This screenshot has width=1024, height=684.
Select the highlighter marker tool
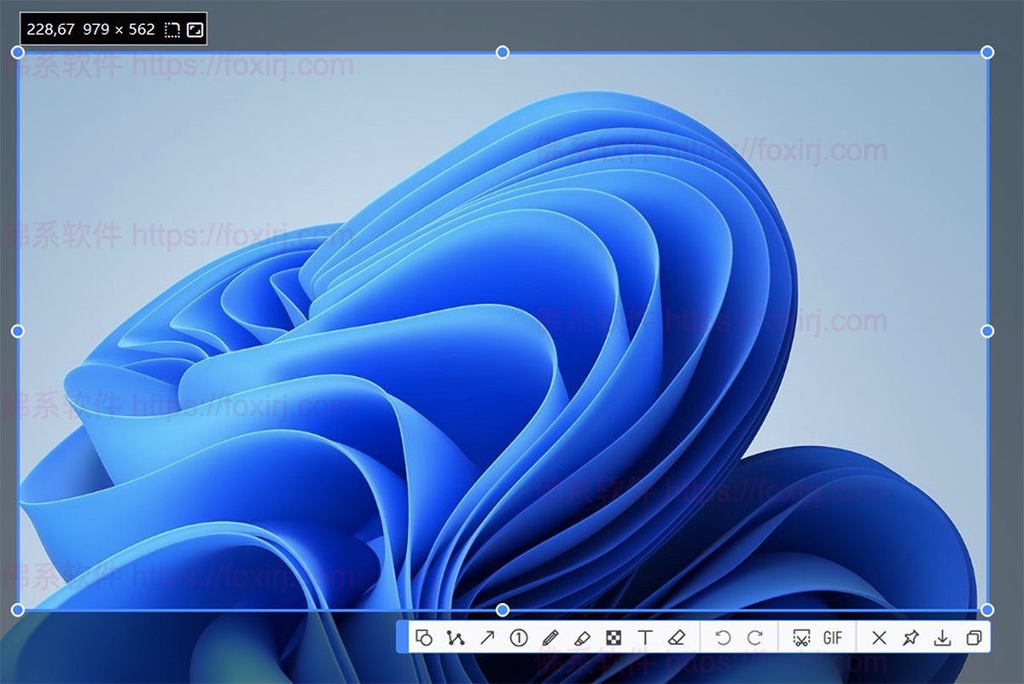[583, 637]
